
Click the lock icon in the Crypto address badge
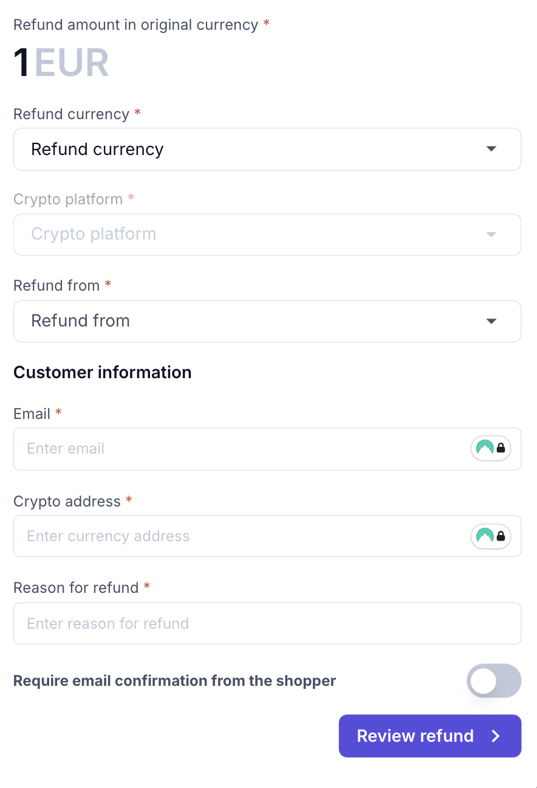[x=501, y=536]
